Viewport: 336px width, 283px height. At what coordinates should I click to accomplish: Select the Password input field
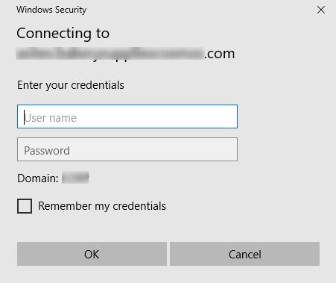(x=127, y=149)
